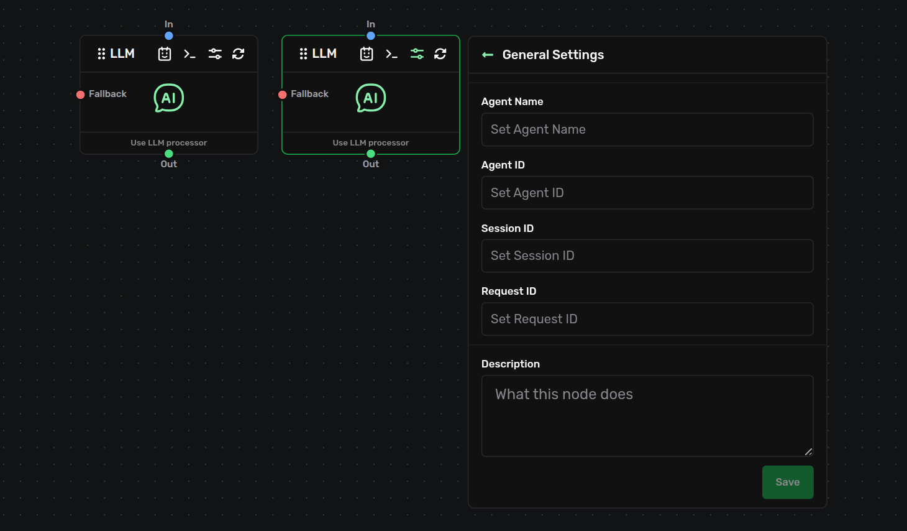Screen dimensions: 907x531
Task: Open the settings sliders icon on the first LLM node
Action: [x=215, y=54]
